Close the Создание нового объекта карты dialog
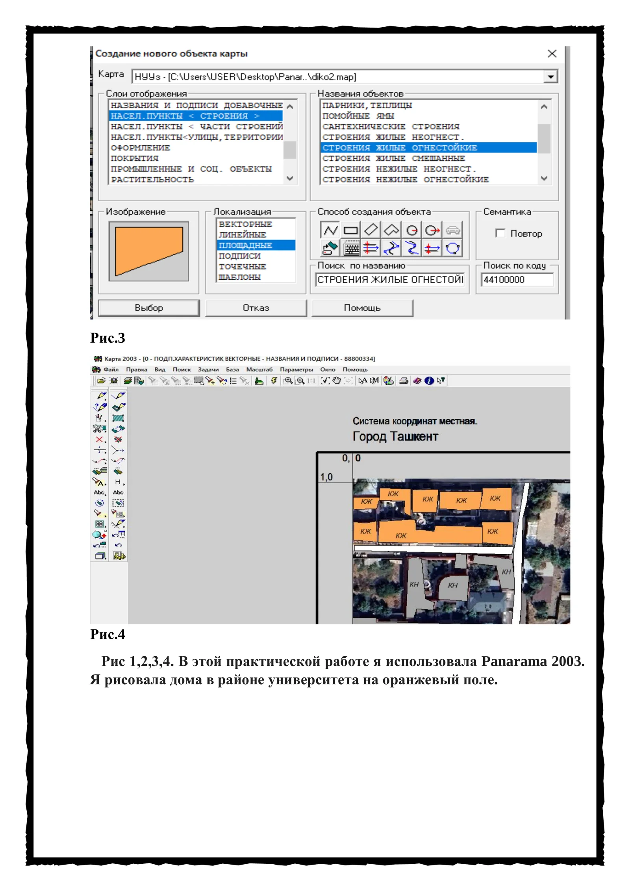This screenshot has height=891, width=630. (552, 54)
